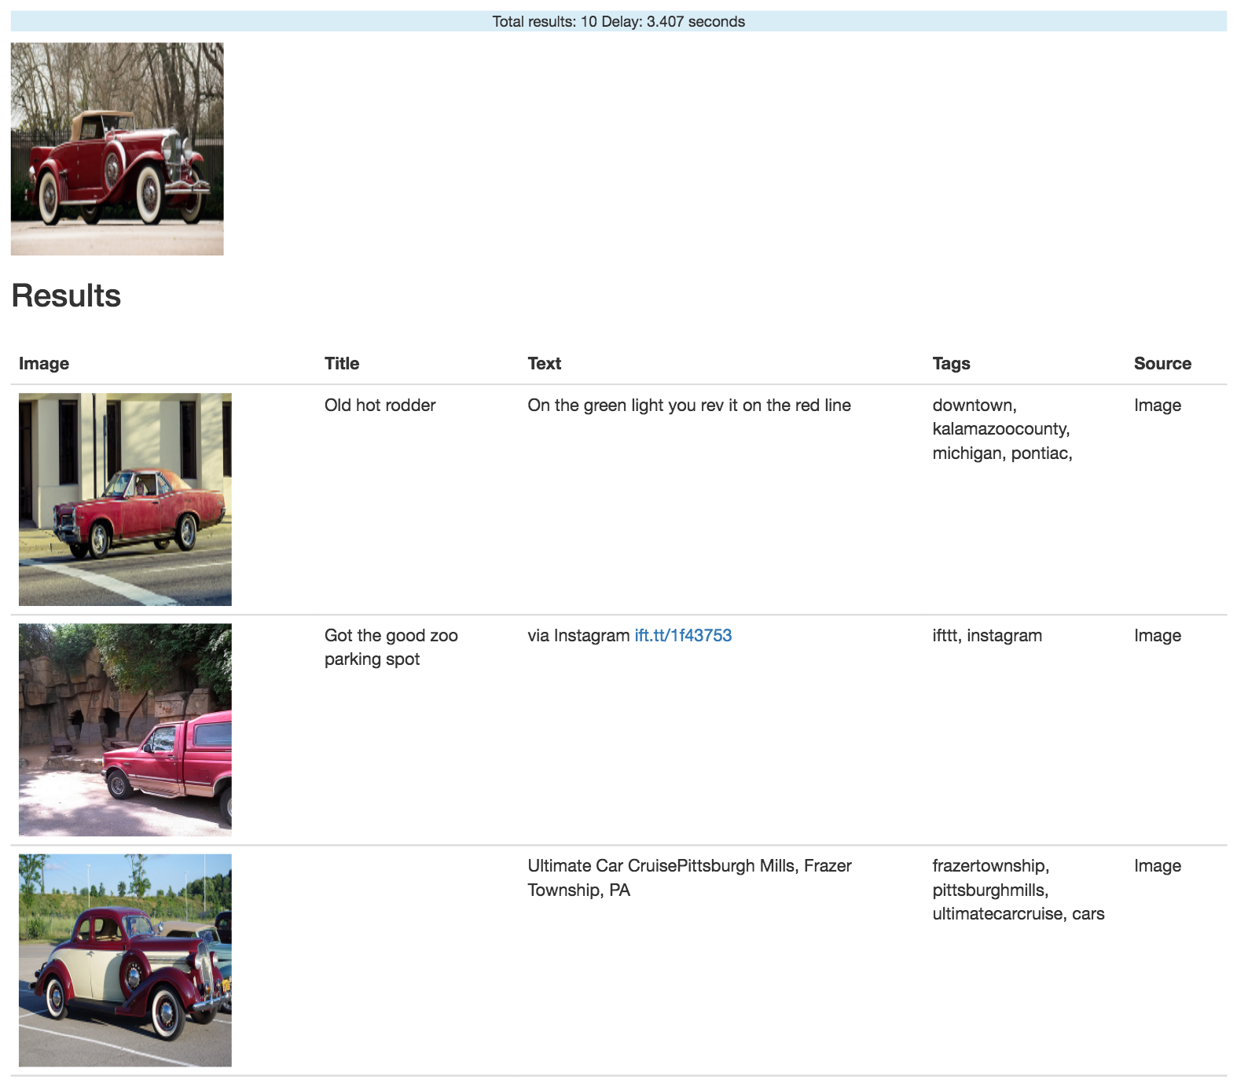Select the 'Old hot rodder' title
The height and width of the screenshot is (1083, 1259).
380,405
